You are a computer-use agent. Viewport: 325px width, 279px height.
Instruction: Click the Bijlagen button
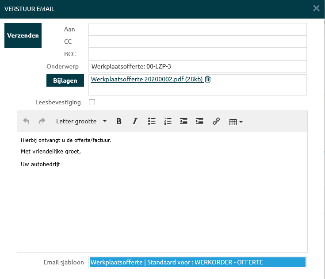pos(65,80)
